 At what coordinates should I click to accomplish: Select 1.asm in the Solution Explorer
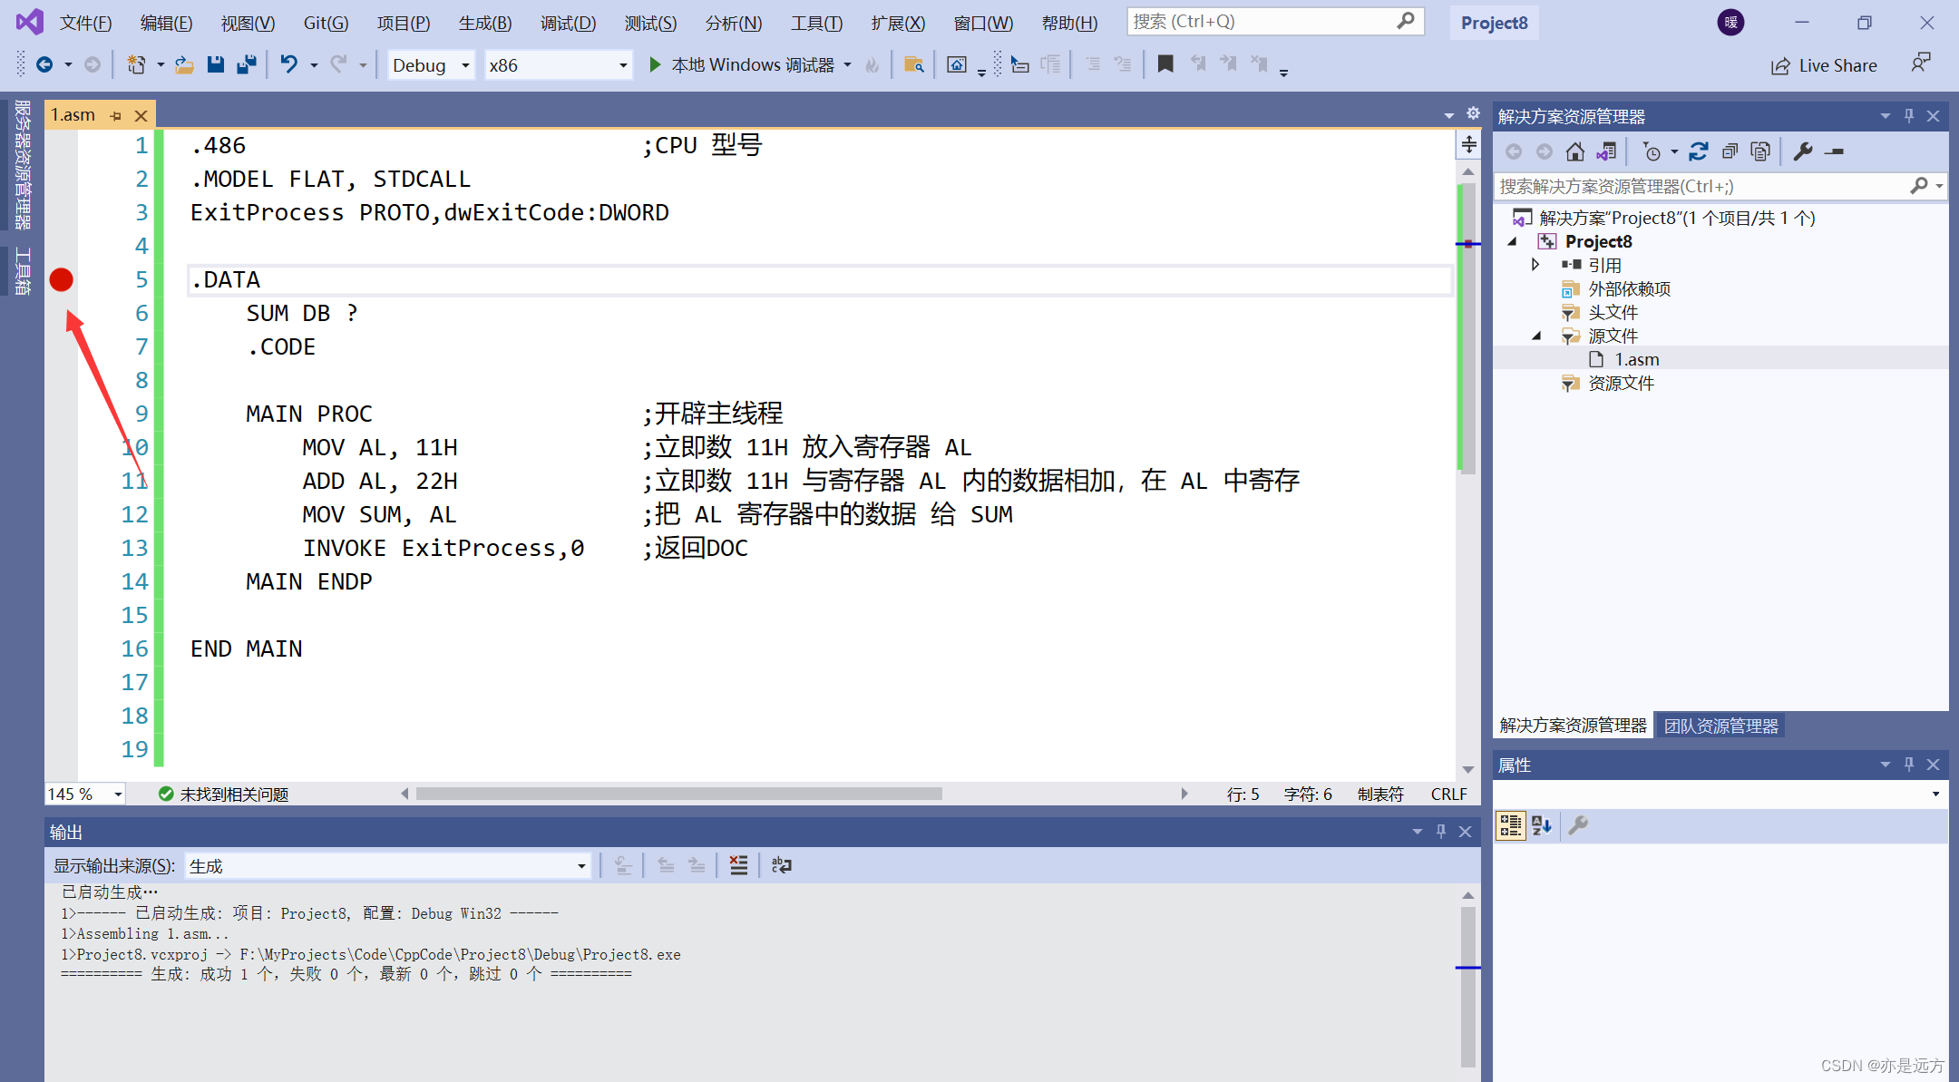point(1636,359)
